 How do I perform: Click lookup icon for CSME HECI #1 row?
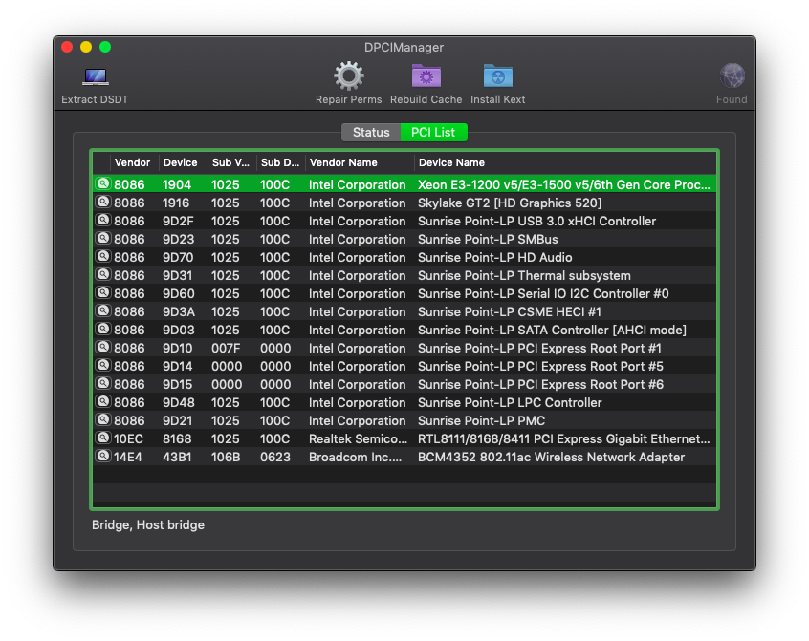pyautogui.click(x=103, y=310)
